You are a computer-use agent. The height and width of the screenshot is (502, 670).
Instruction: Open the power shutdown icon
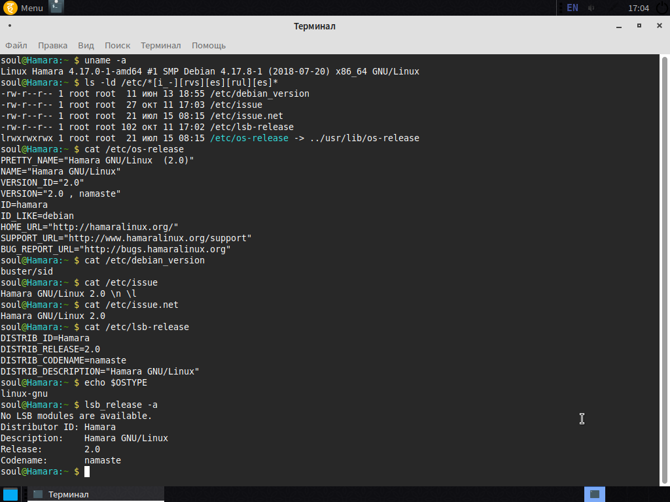click(662, 8)
